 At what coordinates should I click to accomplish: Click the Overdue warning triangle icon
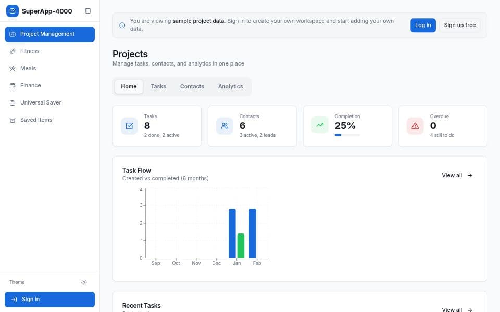click(415, 126)
